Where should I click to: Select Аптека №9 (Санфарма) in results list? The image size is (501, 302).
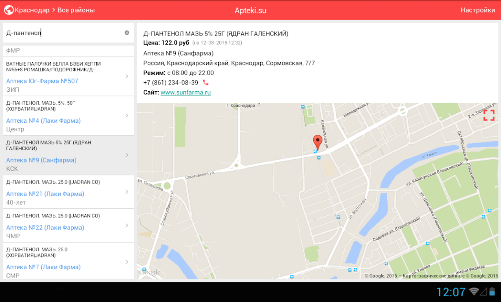point(41,160)
